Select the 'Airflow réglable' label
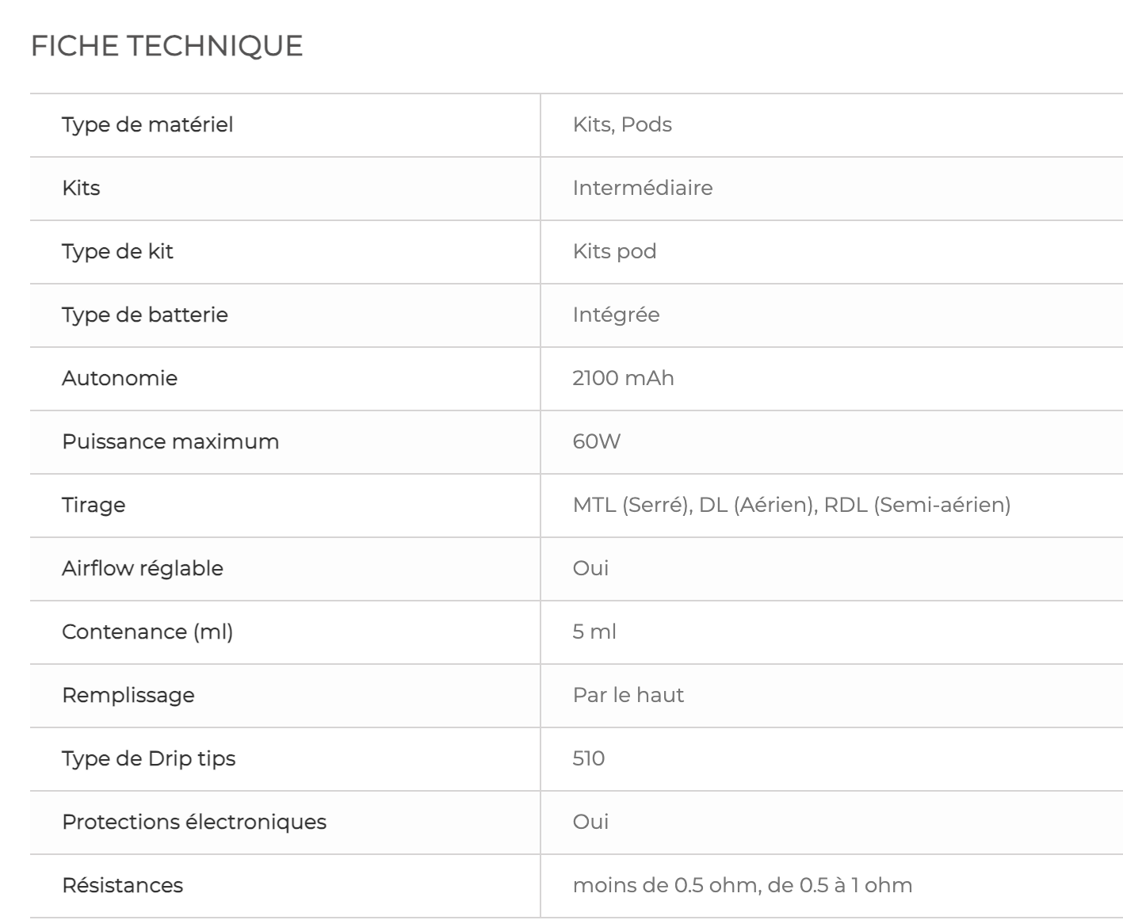Viewport: 1123px width, 920px height. pos(143,568)
